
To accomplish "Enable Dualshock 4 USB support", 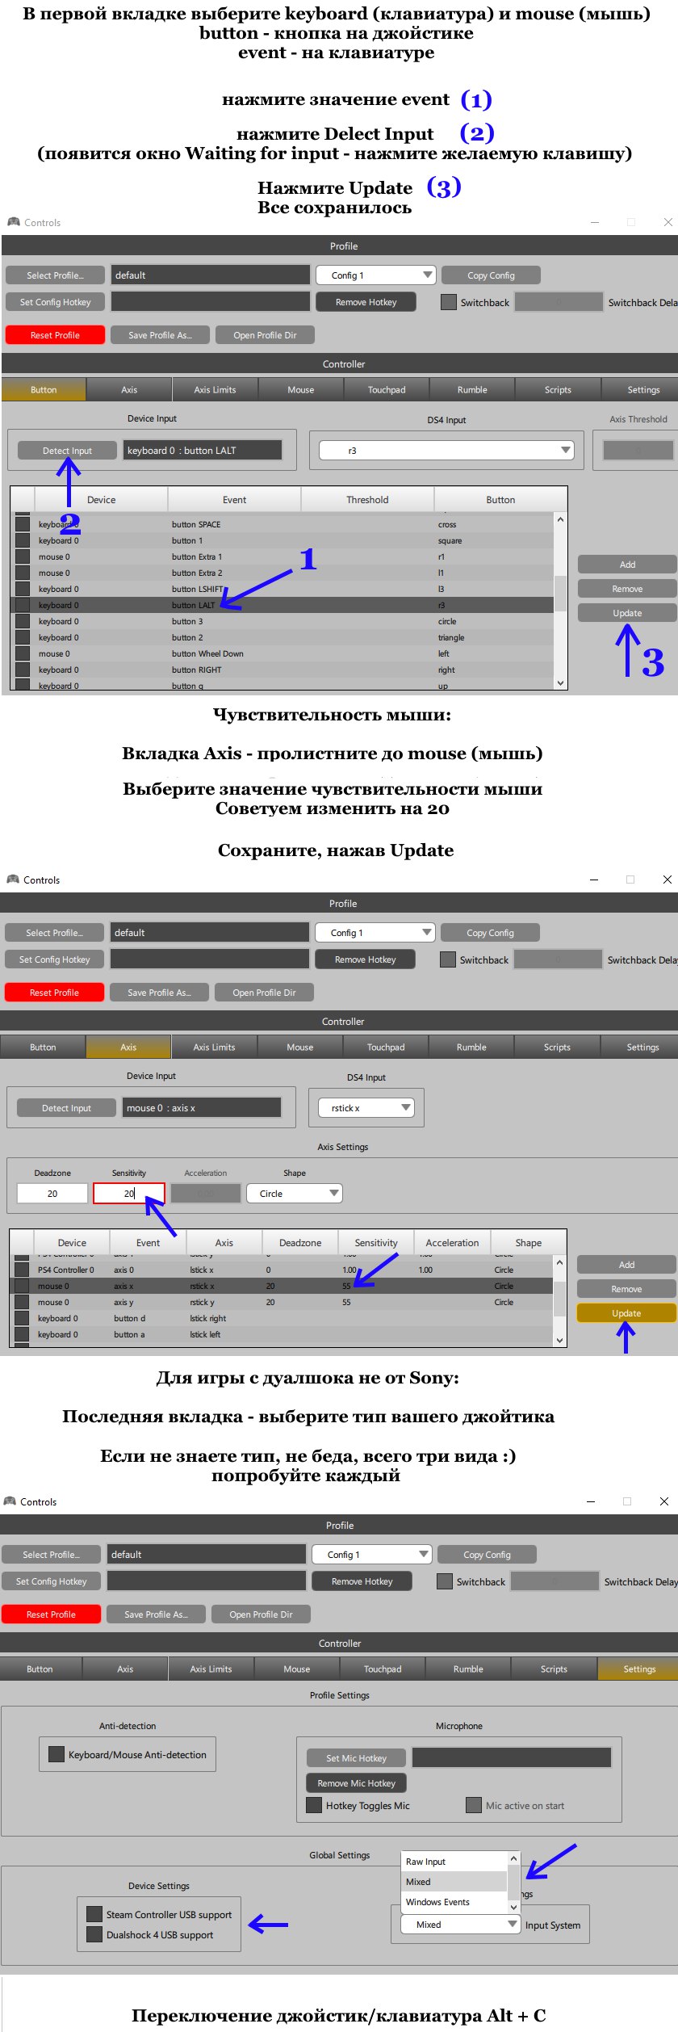I will pos(94,1934).
